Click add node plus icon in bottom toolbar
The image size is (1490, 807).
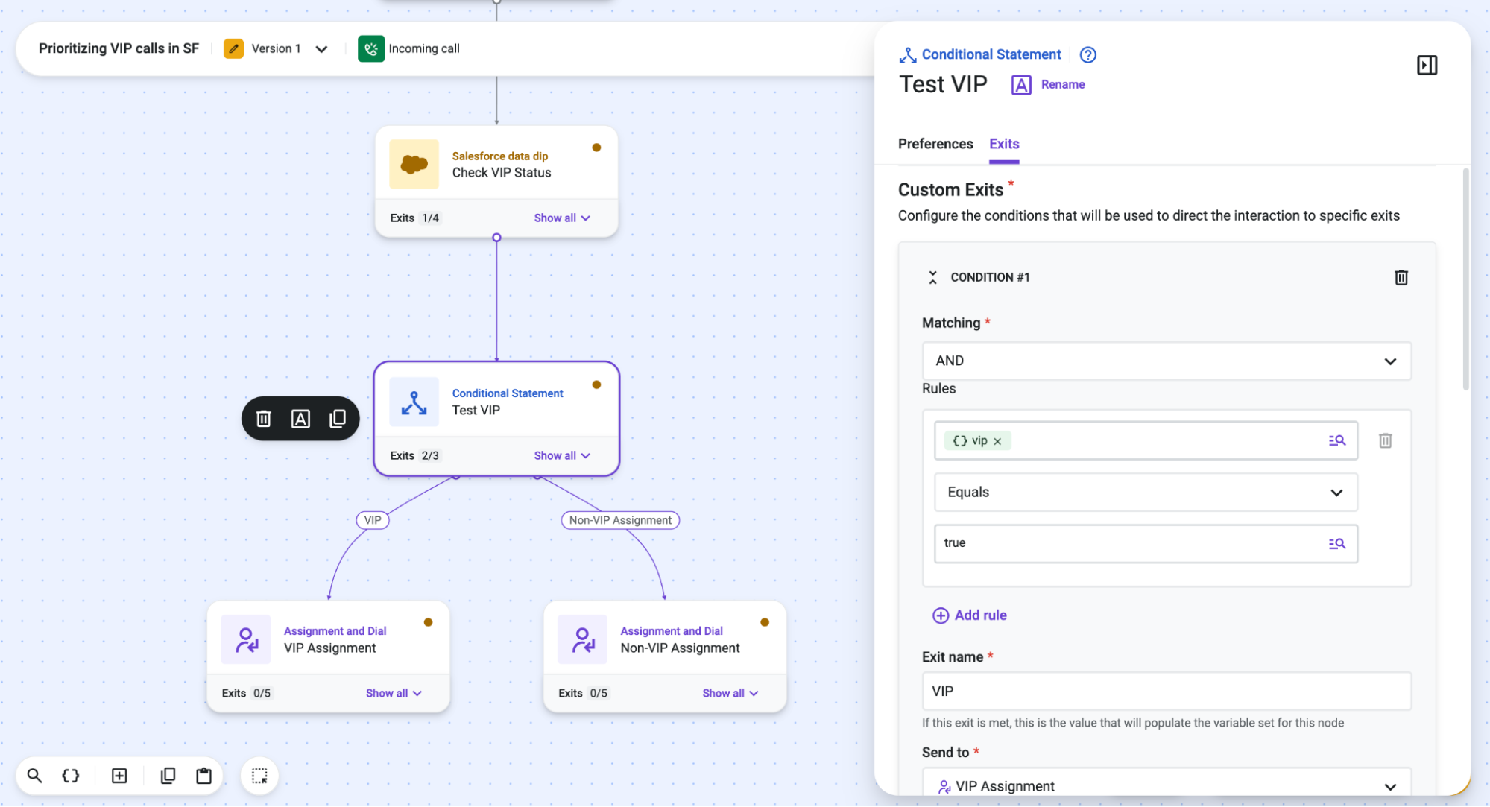[119, 776]
